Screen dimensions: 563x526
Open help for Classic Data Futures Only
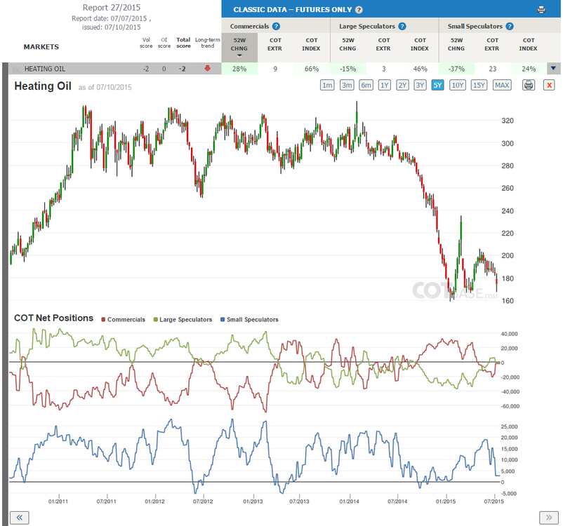[x=359, y=10]
